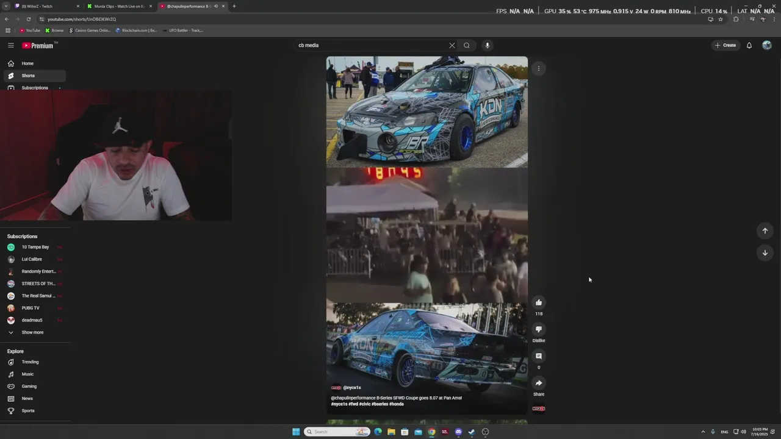Click the #honda hashtag in description

tap(397, 404)
